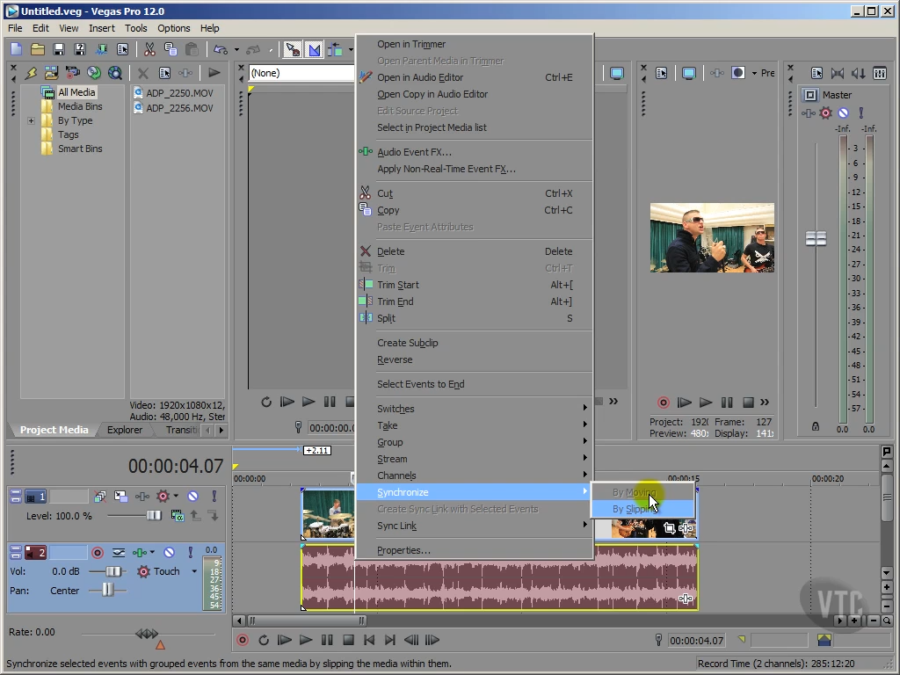
Task: Click Split in the context menu
Action: tap(386, 318)
